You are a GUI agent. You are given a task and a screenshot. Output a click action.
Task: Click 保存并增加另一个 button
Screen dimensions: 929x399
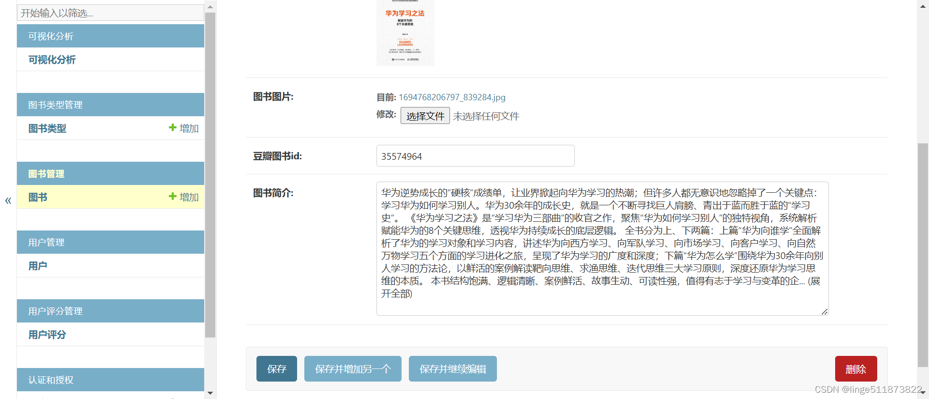[x=353, y=369]
